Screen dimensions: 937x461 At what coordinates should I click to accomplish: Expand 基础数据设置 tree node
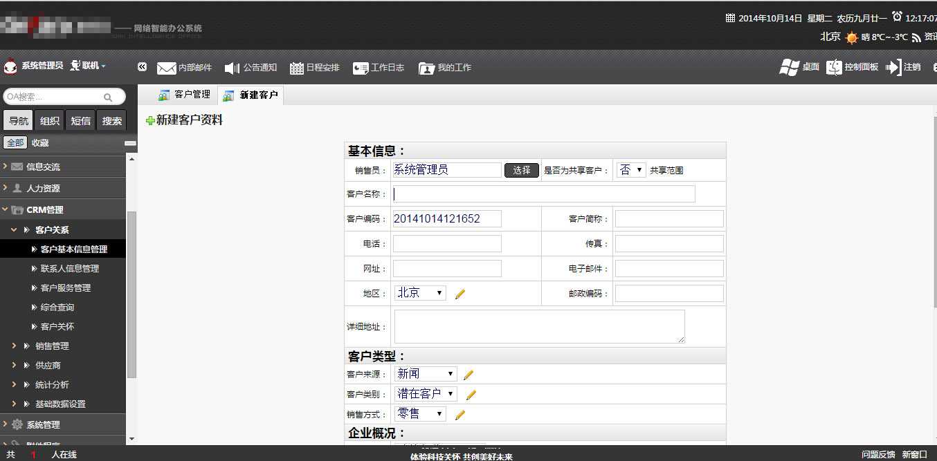click(14, 404)
